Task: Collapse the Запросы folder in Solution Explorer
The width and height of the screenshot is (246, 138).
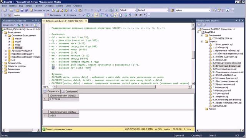Action: tap(201, 41)
